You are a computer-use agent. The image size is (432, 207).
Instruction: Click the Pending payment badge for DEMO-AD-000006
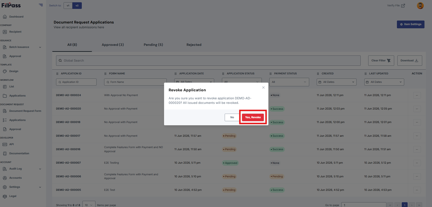pyautogui.click(x=277, y=176)
